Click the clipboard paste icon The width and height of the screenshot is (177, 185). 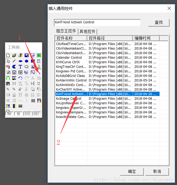pos(8,84)
